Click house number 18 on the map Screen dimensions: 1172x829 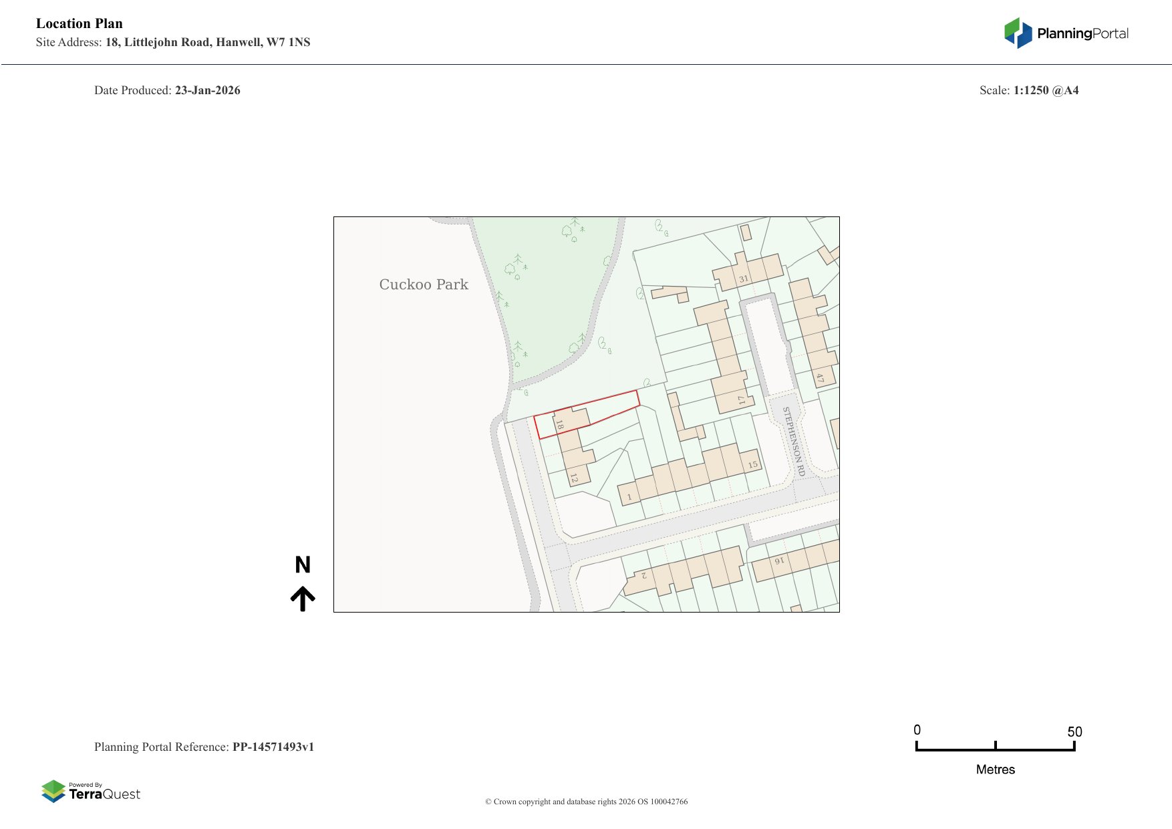pyautogui.click(x=560, y=424)
